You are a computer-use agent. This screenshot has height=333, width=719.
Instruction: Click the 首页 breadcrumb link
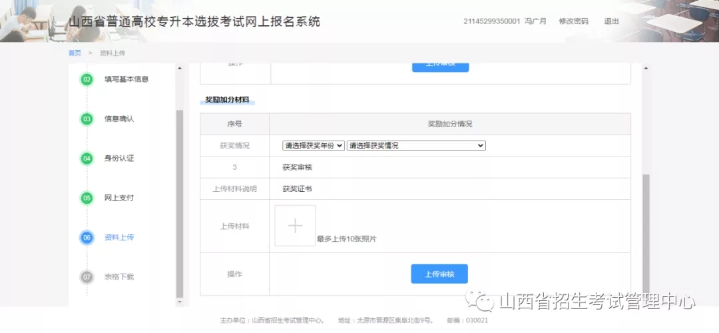click(x=75, y=53)
